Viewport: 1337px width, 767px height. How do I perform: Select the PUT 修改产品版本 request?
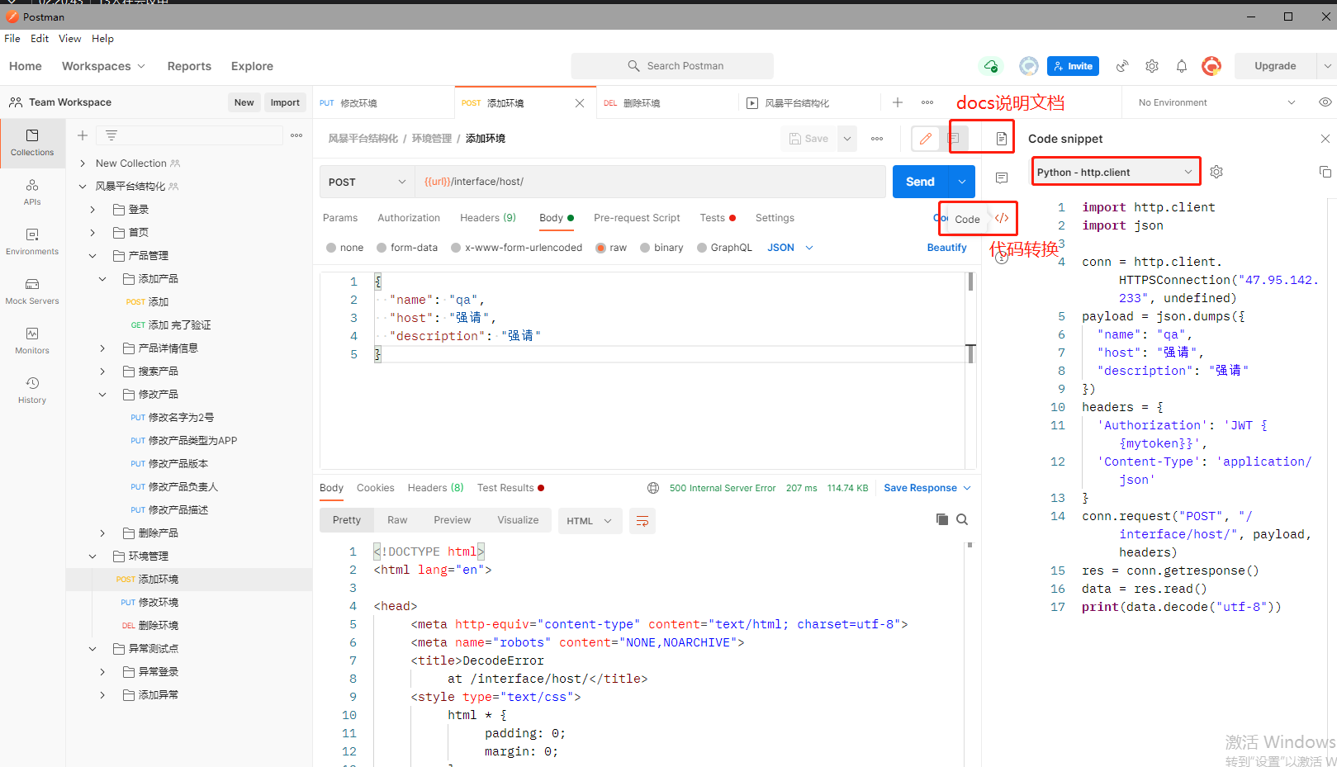(x=169, y=464)
